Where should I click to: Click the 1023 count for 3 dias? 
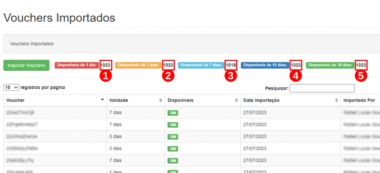tap(168, 65)
